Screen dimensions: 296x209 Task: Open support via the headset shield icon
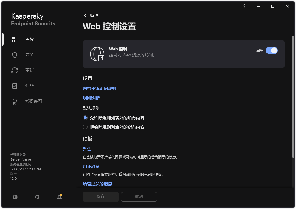[37, 197]
